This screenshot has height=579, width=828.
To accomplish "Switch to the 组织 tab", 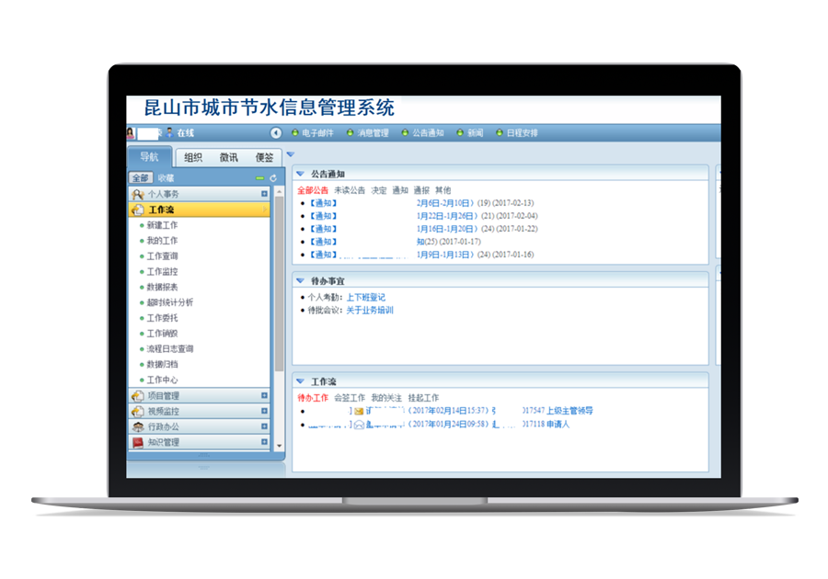I will [193, 157].
